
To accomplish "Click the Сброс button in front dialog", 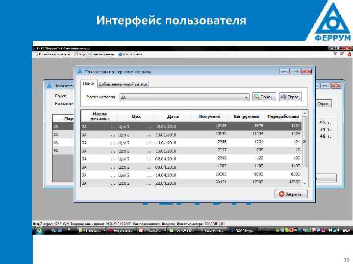I will tap(290, 97).
